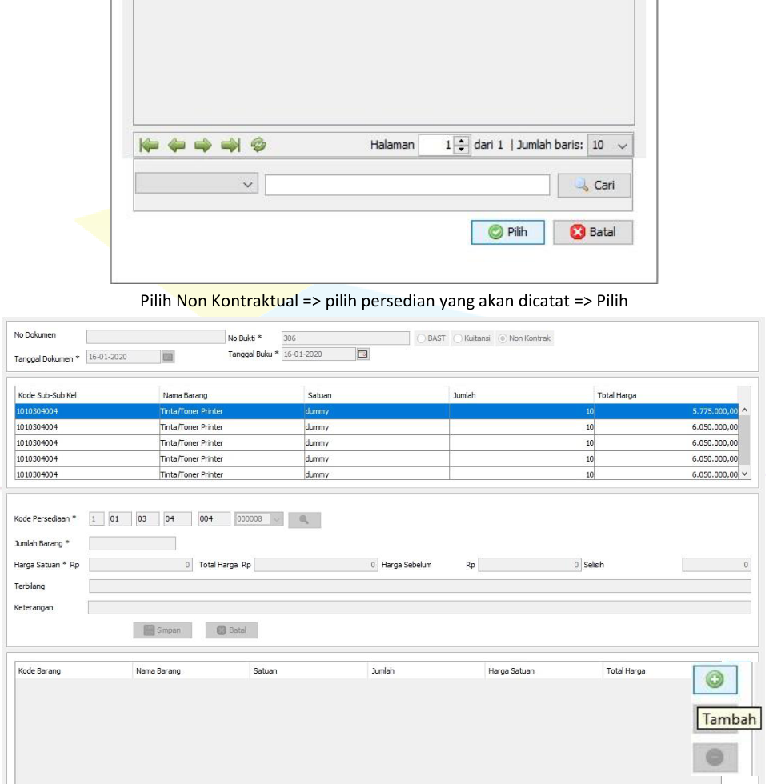This screenshot has height=784, width=769.
Task: Click the next page arrow icon
Action: click(x=204, y=145)
